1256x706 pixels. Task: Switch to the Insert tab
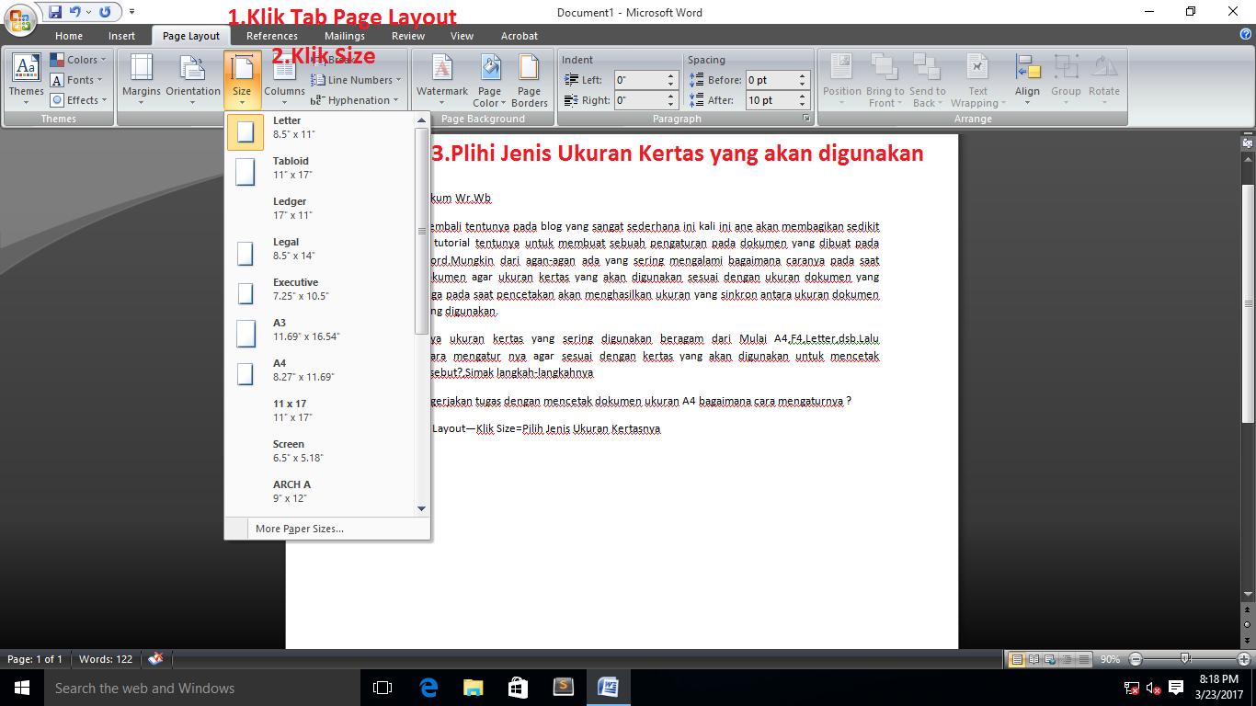122,36
